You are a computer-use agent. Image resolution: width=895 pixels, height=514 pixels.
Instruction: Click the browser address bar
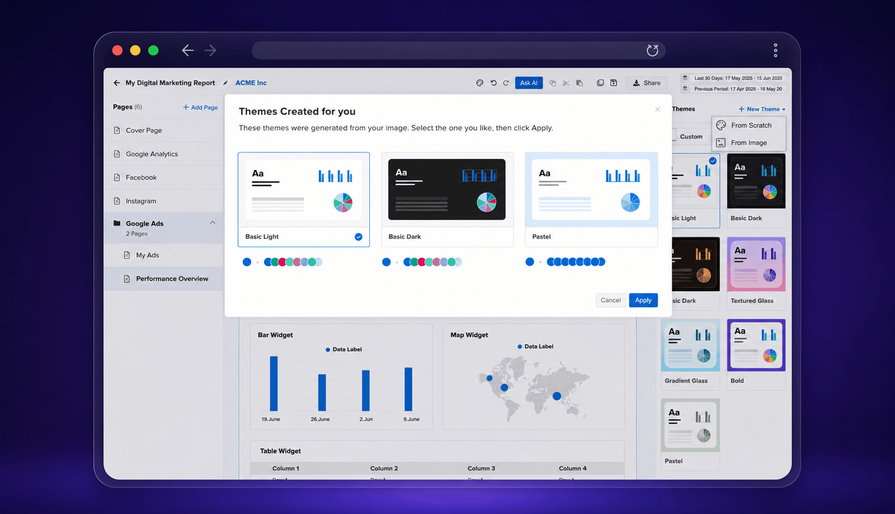point(459,50)
